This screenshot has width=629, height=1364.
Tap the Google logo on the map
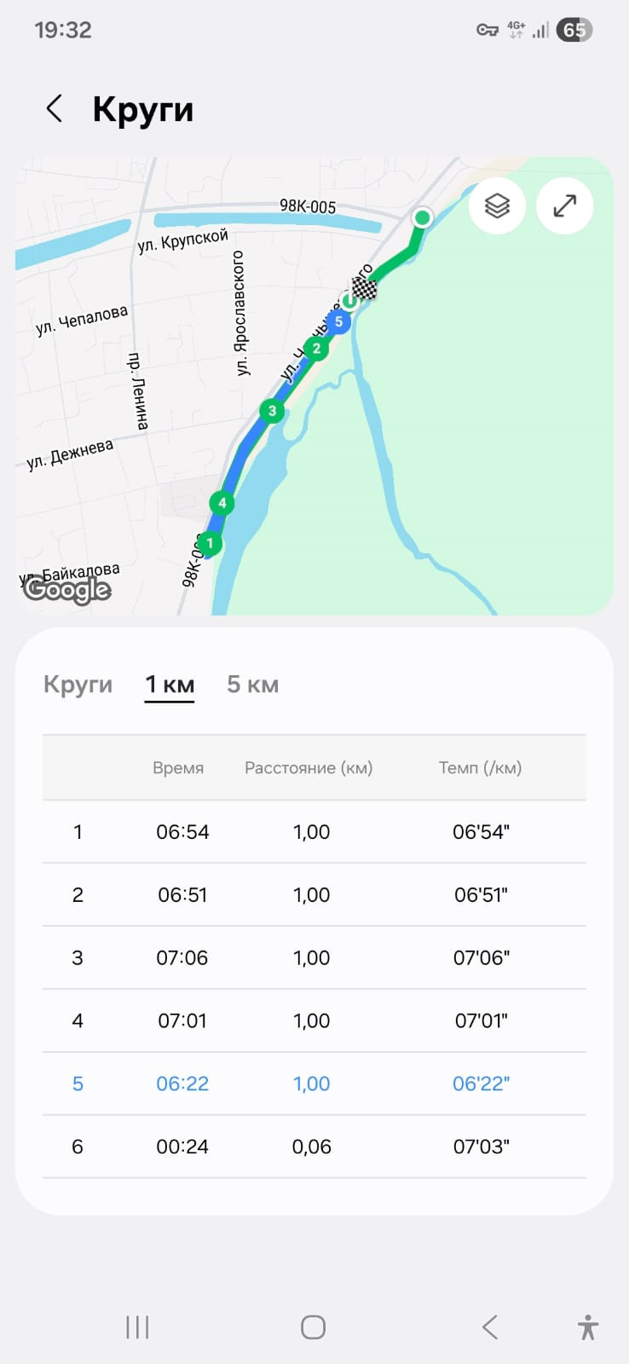(x=67, y=589)
